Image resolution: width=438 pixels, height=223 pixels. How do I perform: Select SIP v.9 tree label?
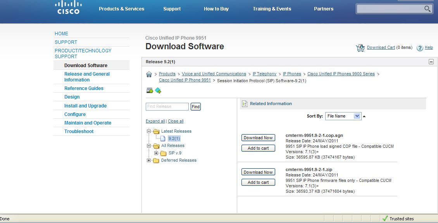tap(175, 153)
